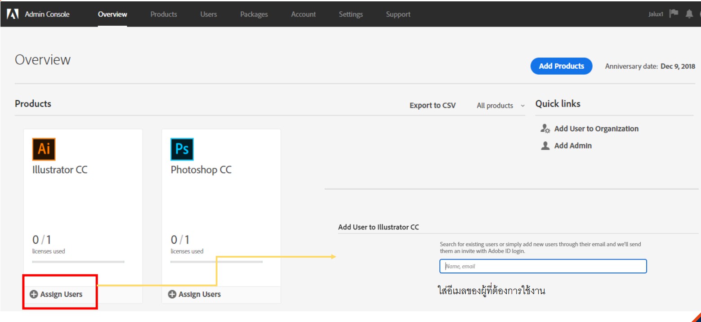Click the Illustrator CC product name
This screenshot has width=701, height=322.
[x=60, y=170]
